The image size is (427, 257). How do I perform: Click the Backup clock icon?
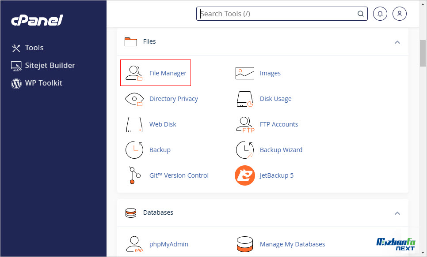pyautogui.click(x=134, y=150)
